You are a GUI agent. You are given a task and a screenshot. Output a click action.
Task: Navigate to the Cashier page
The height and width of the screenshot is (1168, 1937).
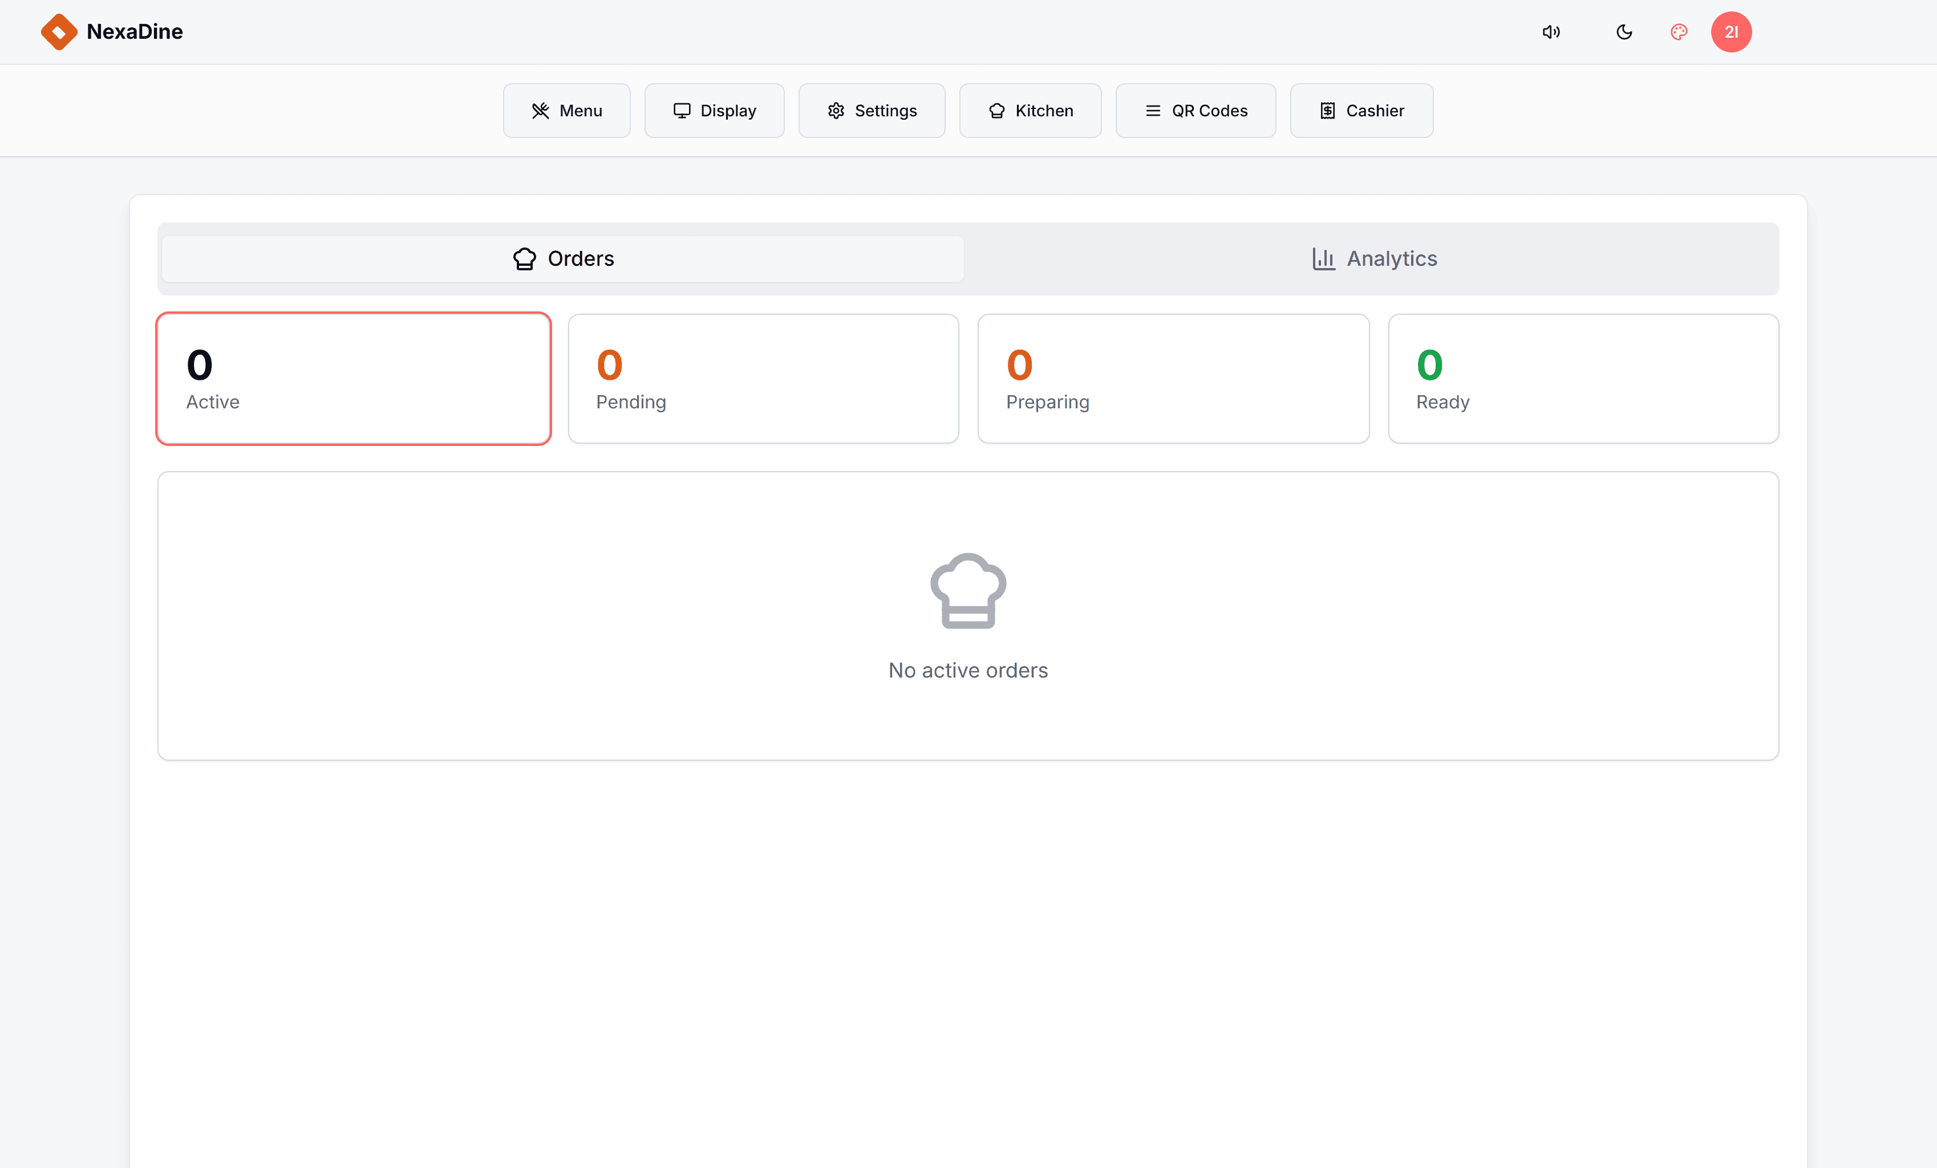[x=1361, y=111]
